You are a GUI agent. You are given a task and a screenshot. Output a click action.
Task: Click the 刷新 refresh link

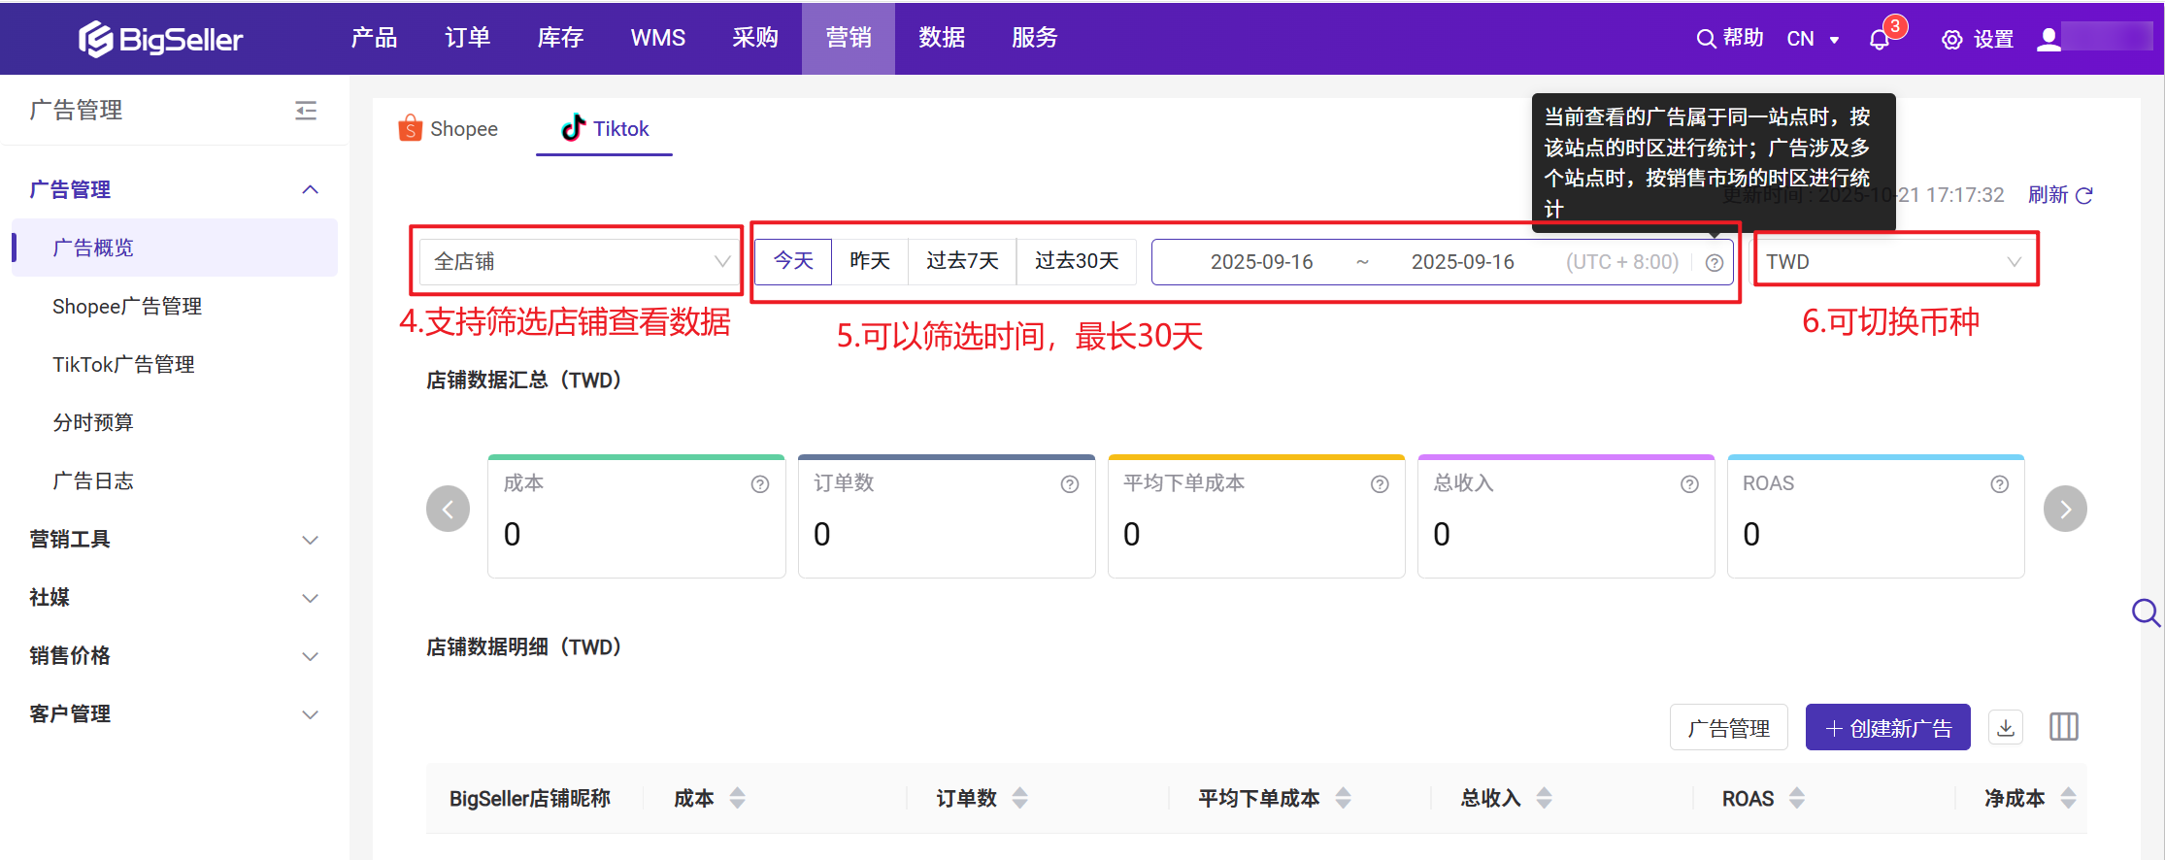tap(2059, 195)
